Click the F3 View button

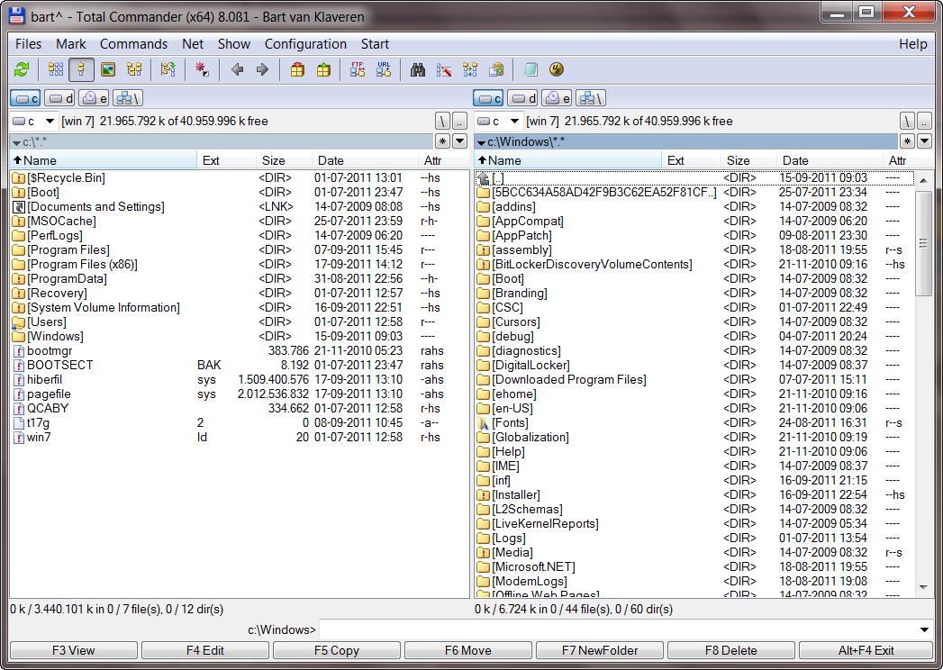point(73,651)
